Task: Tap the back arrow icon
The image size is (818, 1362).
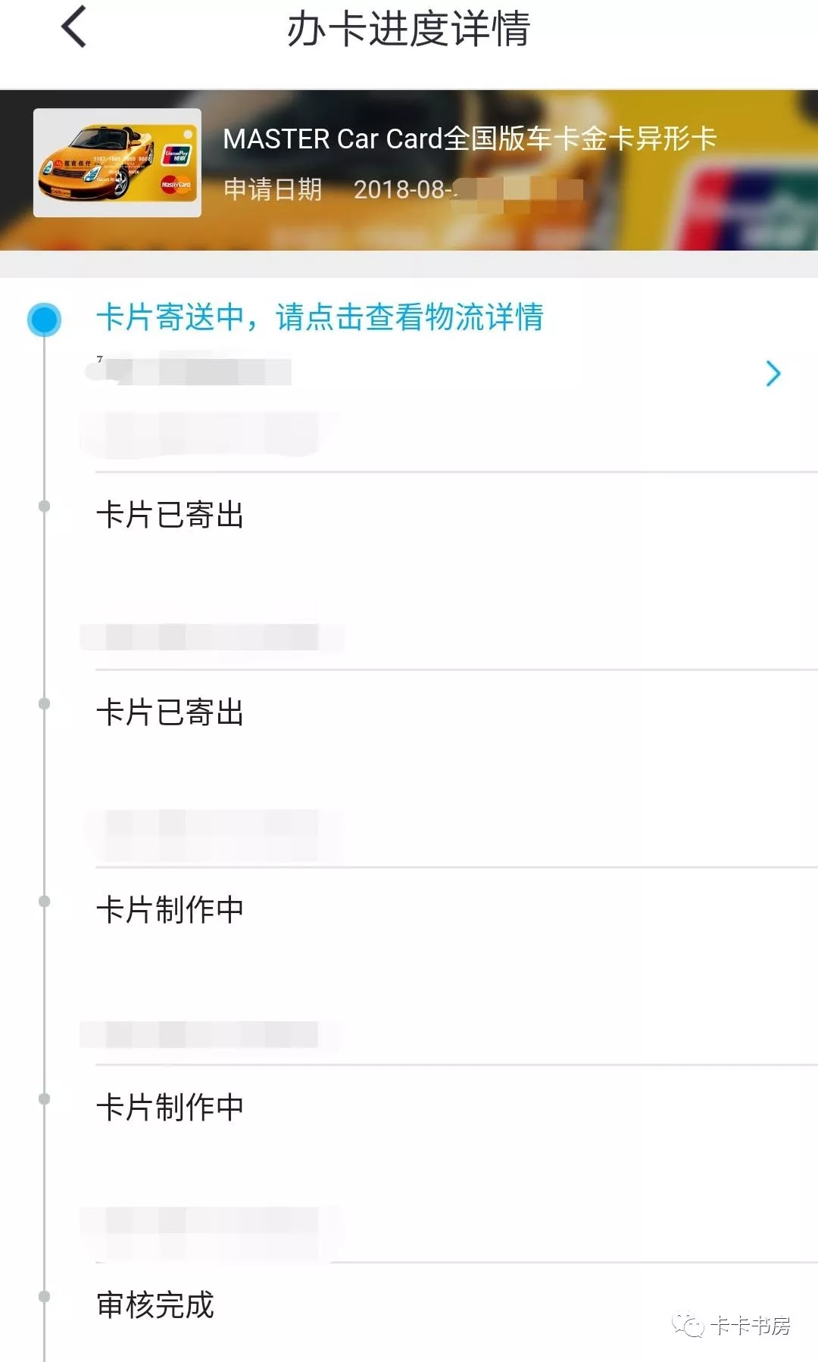Action: [73, 27]
